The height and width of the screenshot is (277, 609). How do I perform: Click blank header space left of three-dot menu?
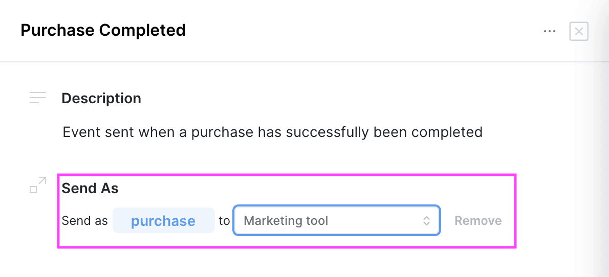(409, 31)
